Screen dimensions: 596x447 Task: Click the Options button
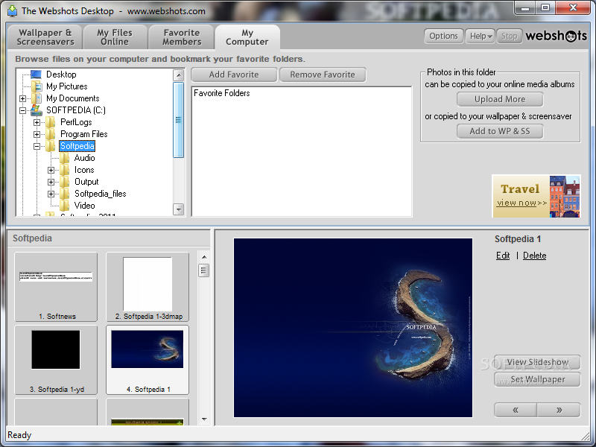[443, 36]
